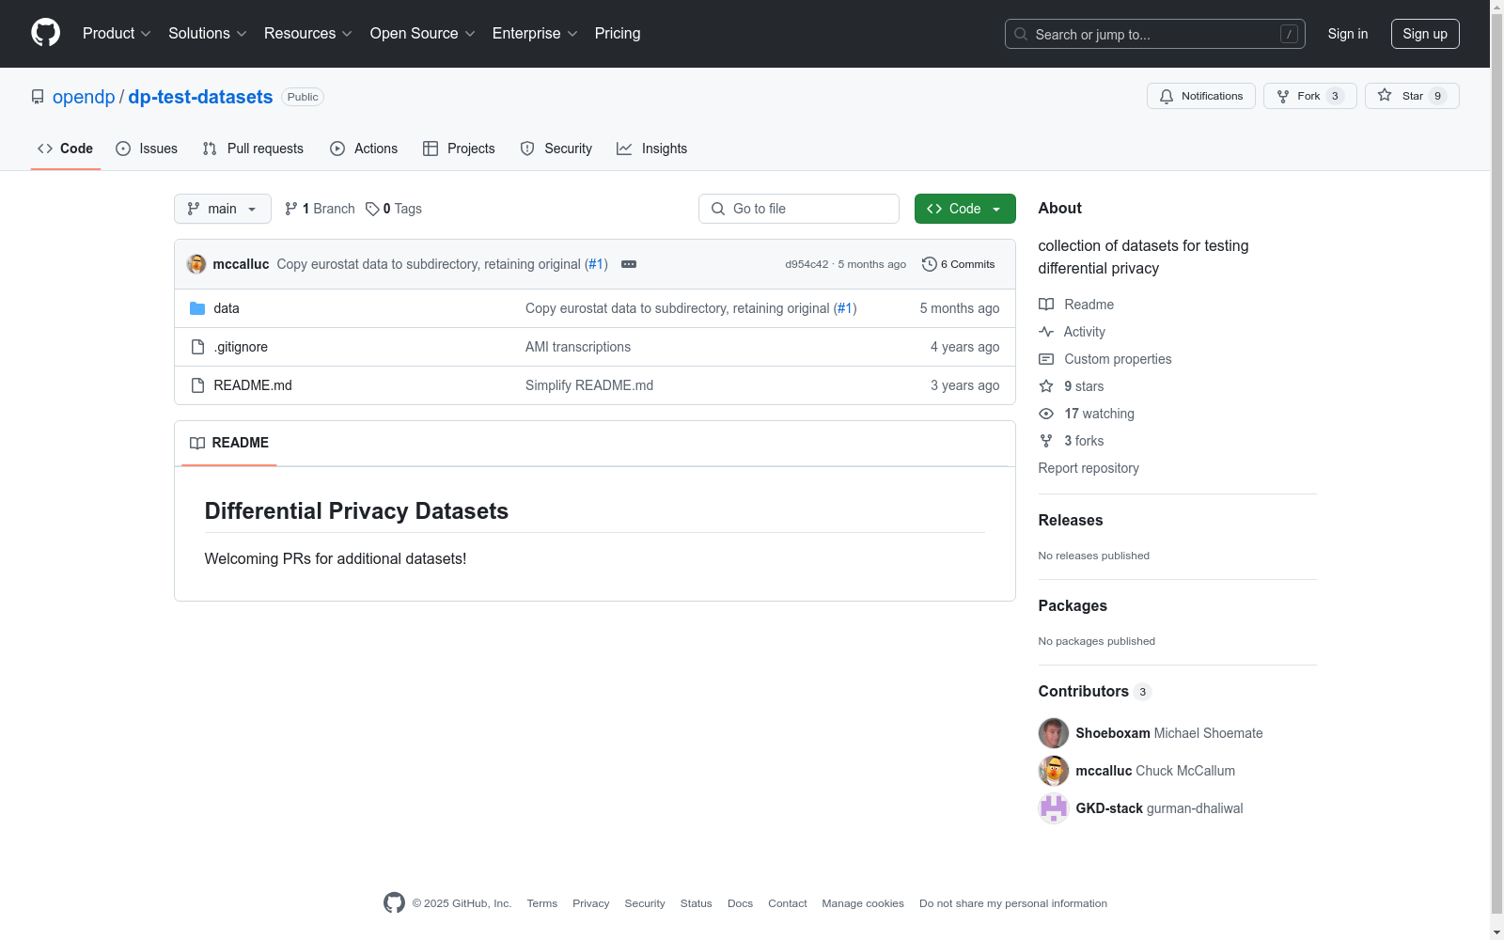
Task: Click the GitHub logo in the footer
Action: pyautogui.click(x=394, y=902)
